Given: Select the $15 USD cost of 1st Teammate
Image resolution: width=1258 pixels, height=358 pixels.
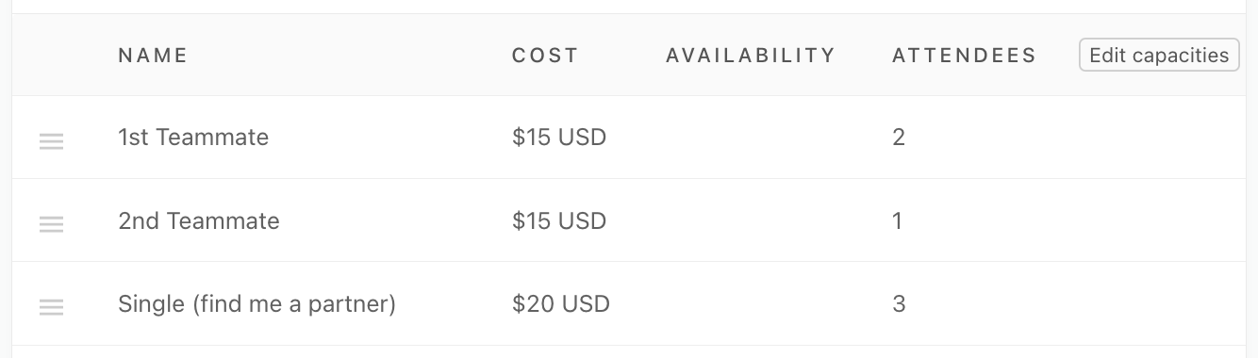Looking at the screenshot, I should click(559, 138).
